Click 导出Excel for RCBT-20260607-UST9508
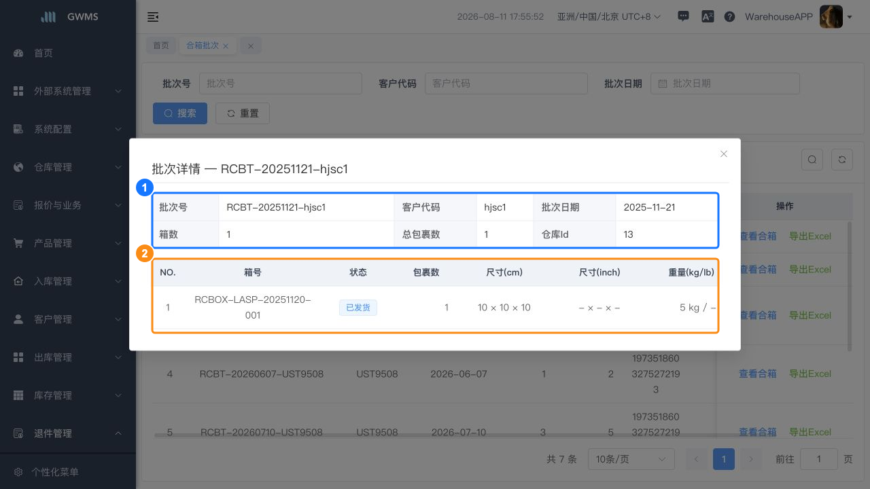 [x=810, y=374]
